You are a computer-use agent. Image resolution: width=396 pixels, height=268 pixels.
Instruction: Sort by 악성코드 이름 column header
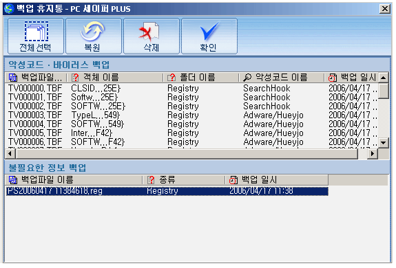point(281,78)
